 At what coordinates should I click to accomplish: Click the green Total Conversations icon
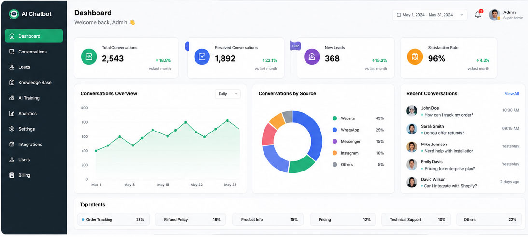click(89, 56)
